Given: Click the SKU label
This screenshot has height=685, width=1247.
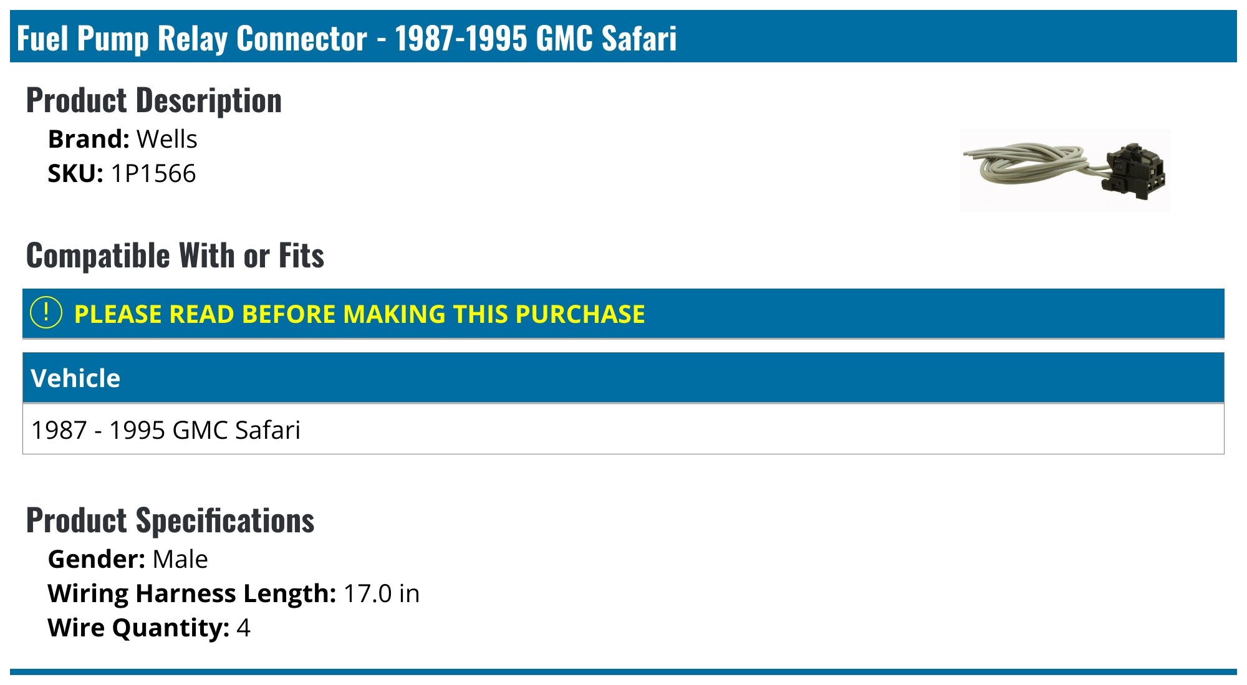Looking at the screenshot, I should click(75, 173).
